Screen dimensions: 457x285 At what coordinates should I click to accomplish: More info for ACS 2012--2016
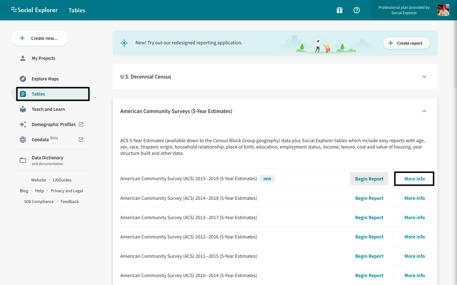pos(414,237)
